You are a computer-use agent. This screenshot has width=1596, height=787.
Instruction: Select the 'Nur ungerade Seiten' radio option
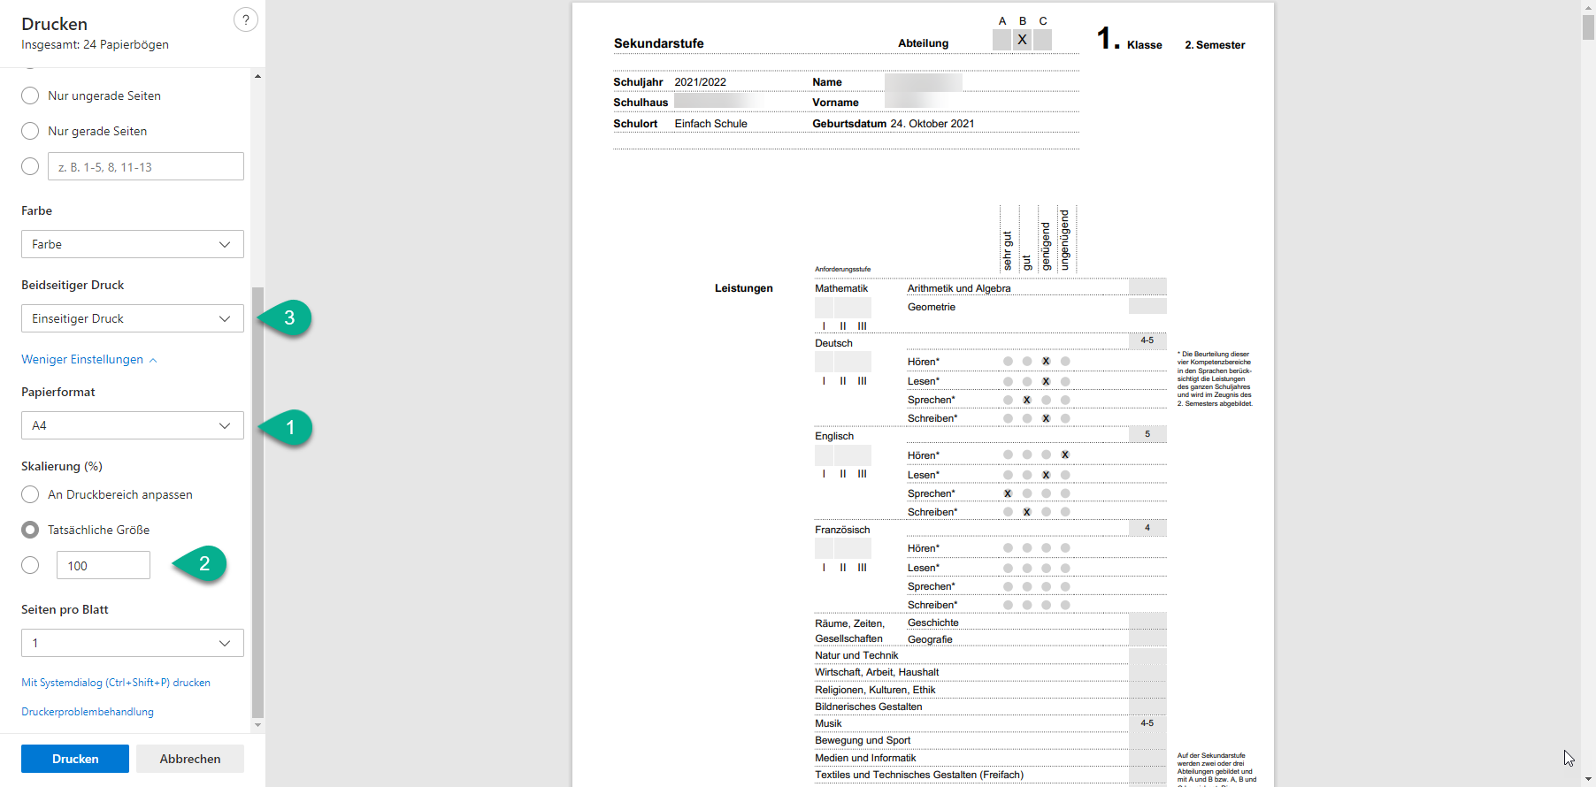click(x=30, y=96)
